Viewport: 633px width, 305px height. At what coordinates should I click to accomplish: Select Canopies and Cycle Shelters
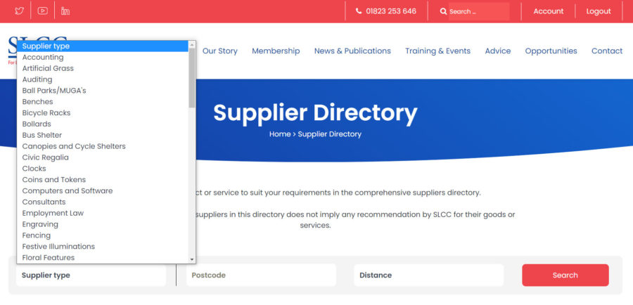click(x=103, y=146)
